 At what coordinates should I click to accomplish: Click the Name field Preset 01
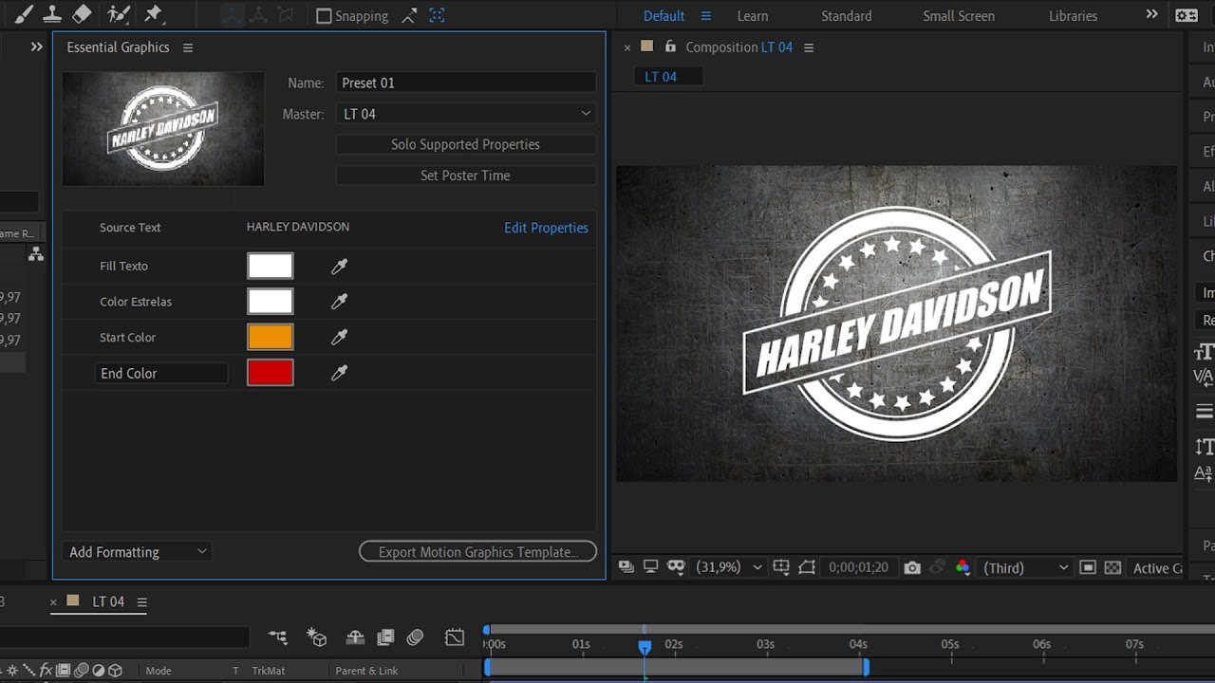tap(466, 83)
